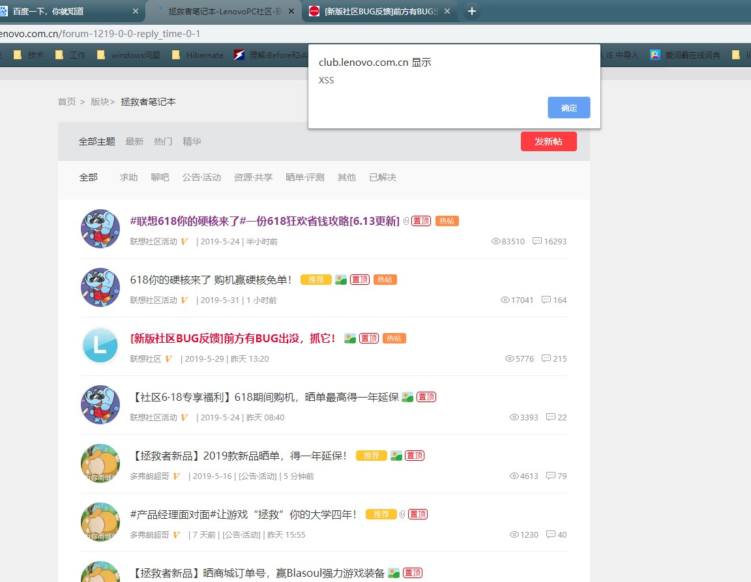Open the 购机赢硬核免单 thread
The image size is (751, 582).
pos(211,280)
